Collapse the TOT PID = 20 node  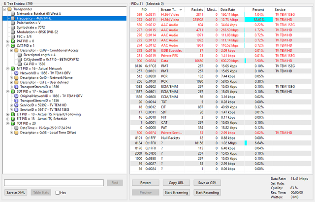pos(8,123)
